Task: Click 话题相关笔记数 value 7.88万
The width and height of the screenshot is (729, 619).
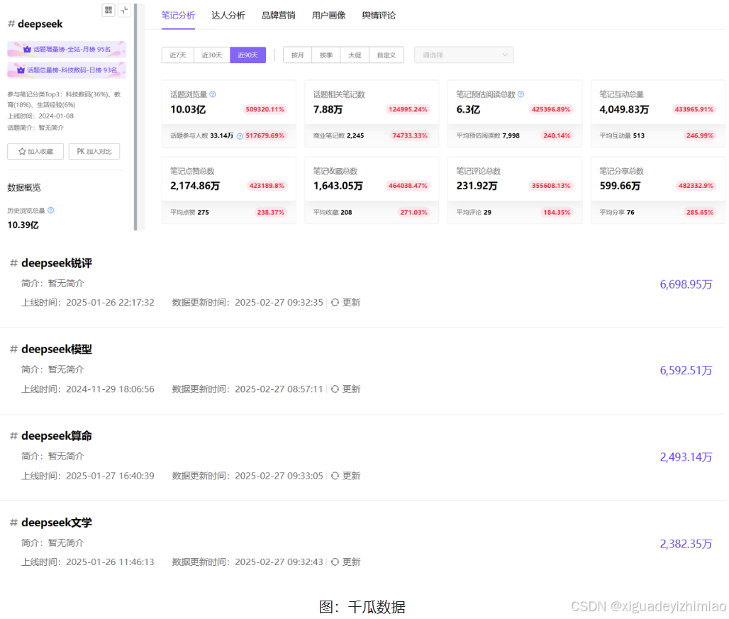Action: click(x=328, y=110)
